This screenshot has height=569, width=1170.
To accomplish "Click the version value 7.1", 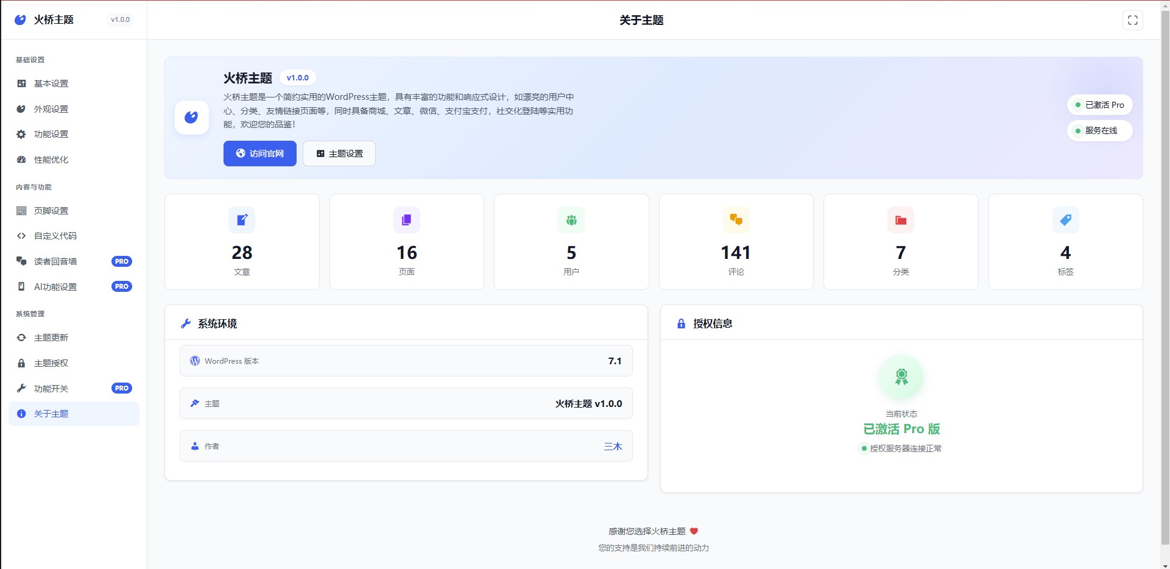I will tap(615, 361).
